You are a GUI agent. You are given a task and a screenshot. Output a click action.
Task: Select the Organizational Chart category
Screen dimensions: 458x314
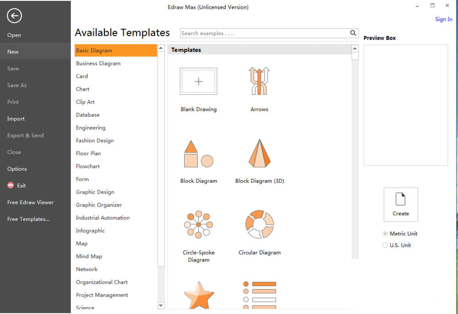tap(116, 282)
